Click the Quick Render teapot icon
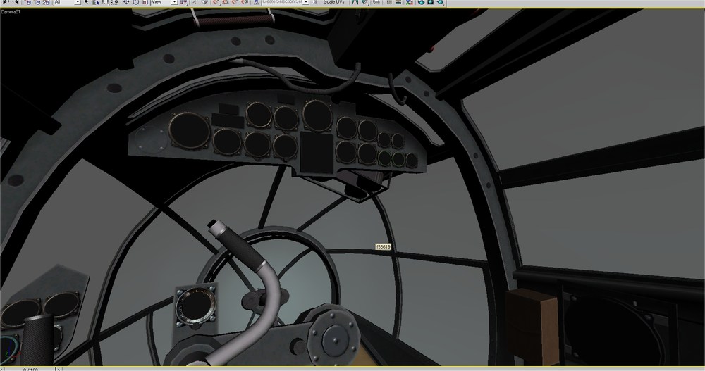The height and width of the screenshot is (371, 705). coord(440,2)
